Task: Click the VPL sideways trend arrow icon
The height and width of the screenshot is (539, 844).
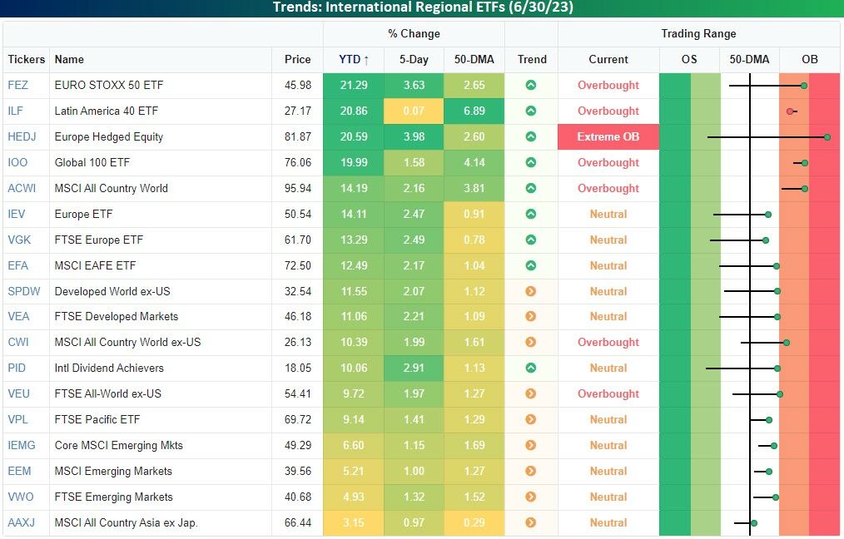Action: (x=531, y=419)
